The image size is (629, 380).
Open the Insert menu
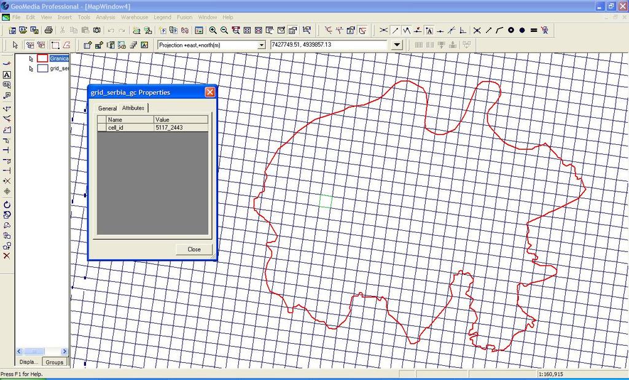click(x=64, y=17)
